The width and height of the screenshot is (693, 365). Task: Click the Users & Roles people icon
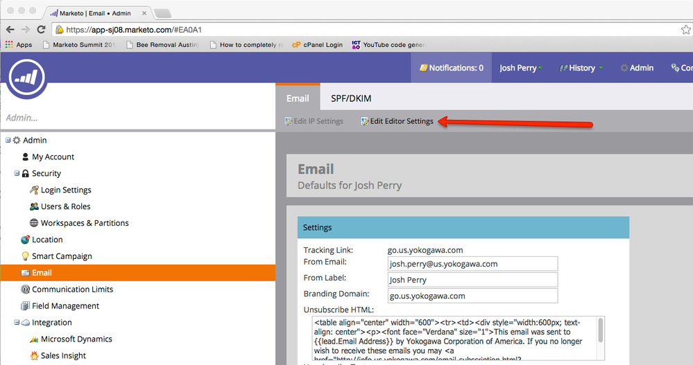[x=34, y=206]
